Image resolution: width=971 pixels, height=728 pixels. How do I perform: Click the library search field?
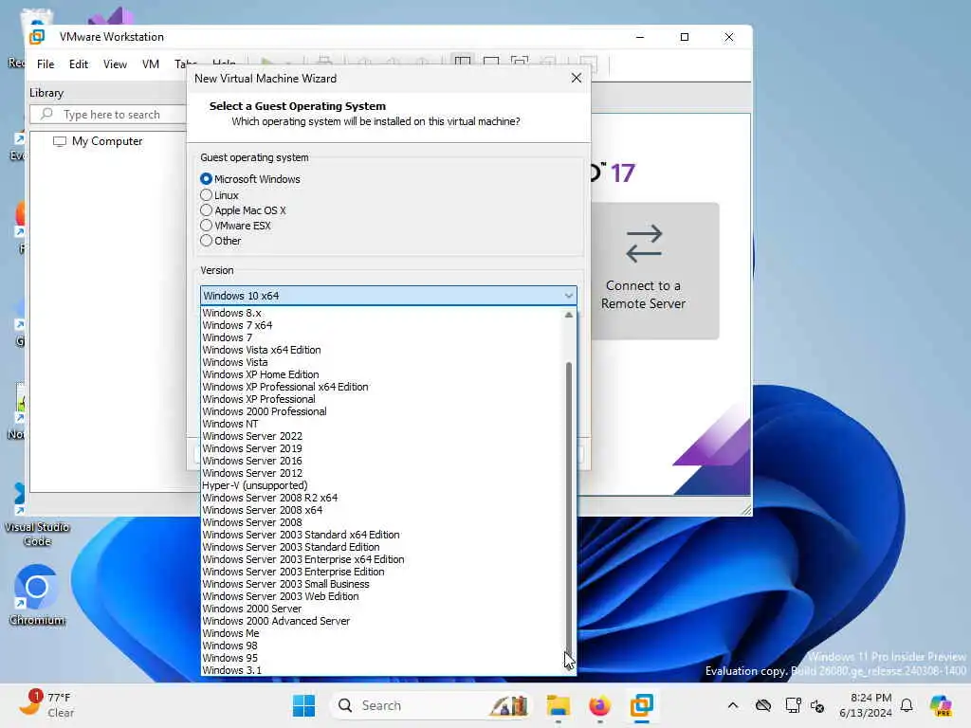(109, 115)
